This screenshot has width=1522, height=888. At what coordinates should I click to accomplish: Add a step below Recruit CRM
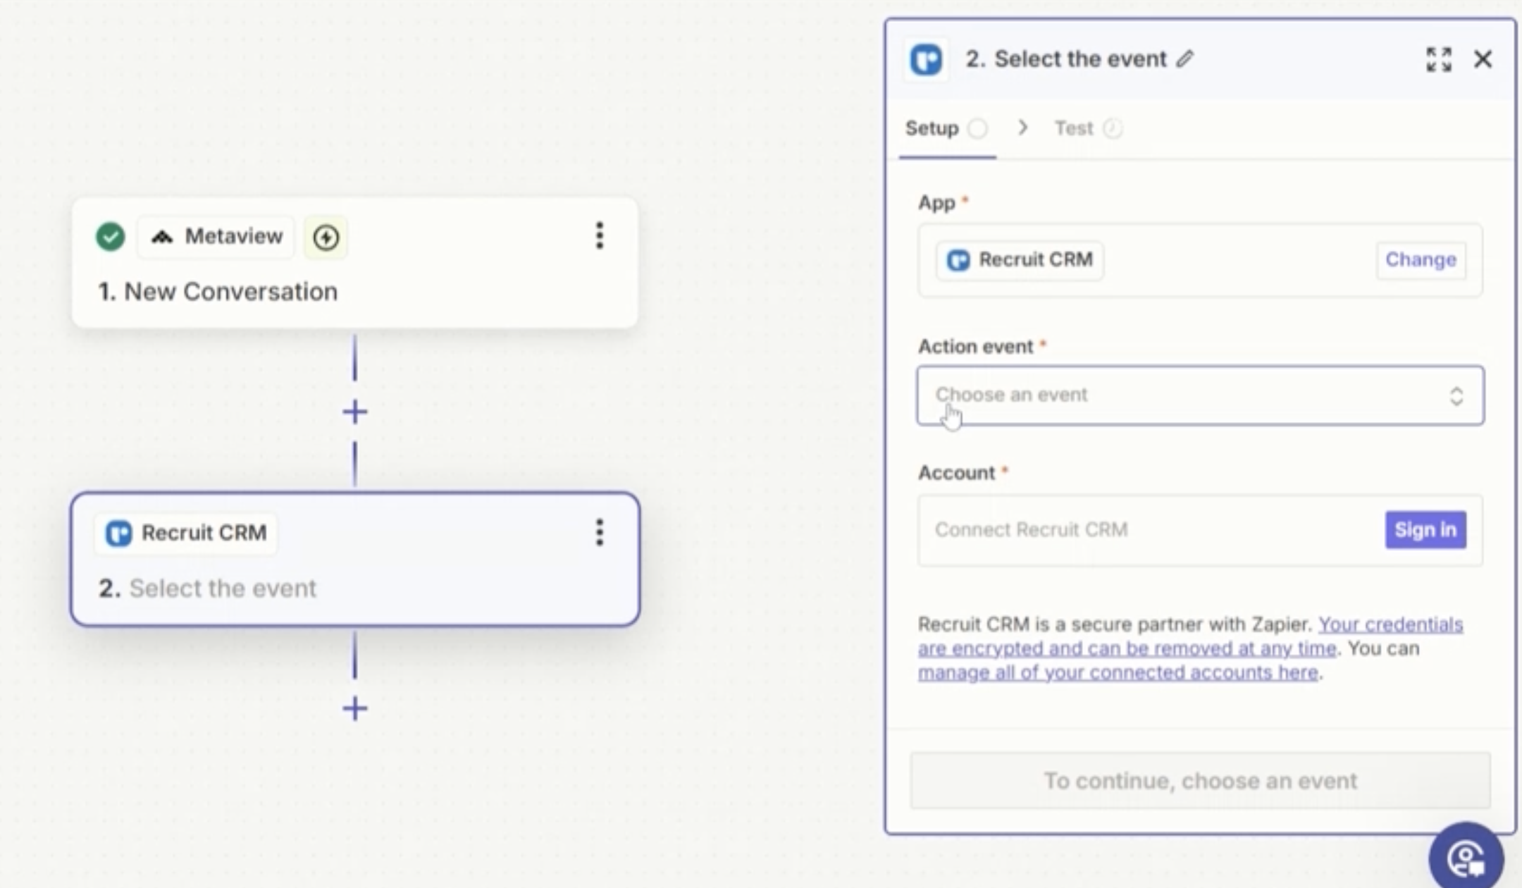click(355, 709)
